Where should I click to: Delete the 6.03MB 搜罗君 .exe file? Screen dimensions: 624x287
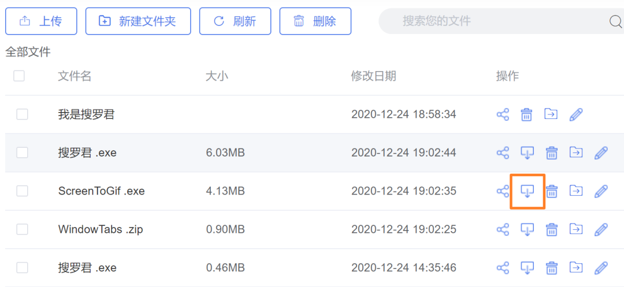tap(551, 153)
